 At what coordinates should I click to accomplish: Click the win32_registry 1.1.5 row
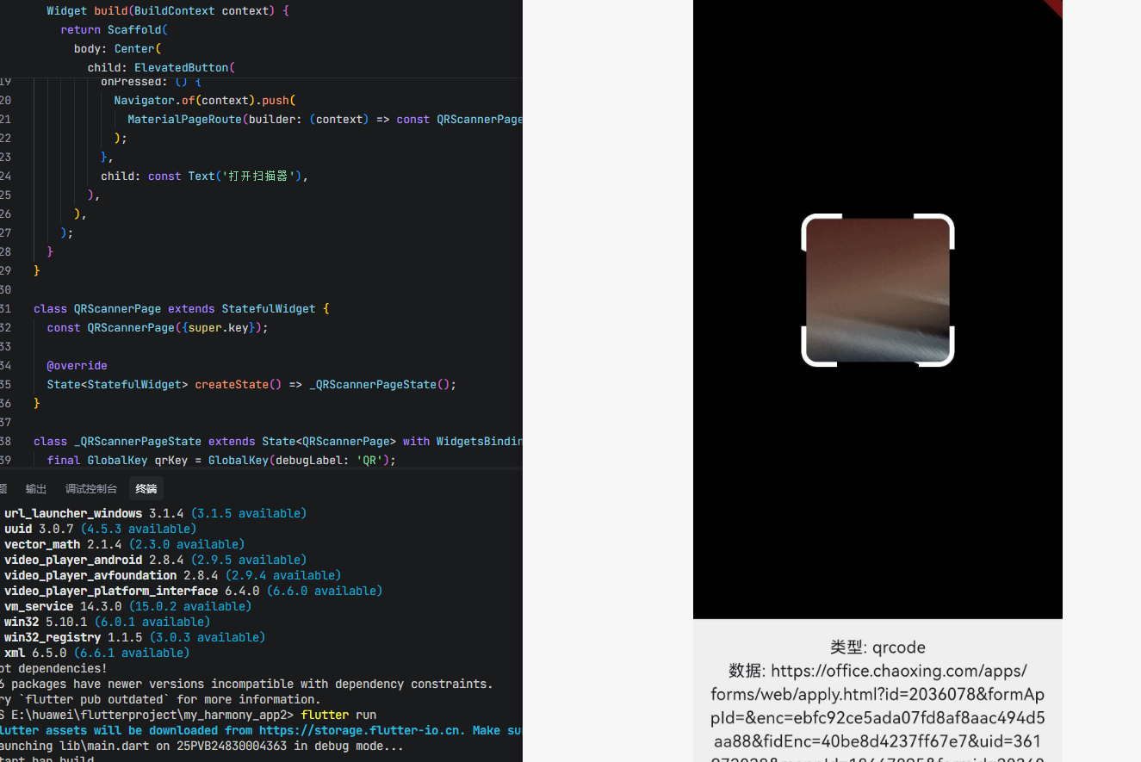click(x=134, y=637)
